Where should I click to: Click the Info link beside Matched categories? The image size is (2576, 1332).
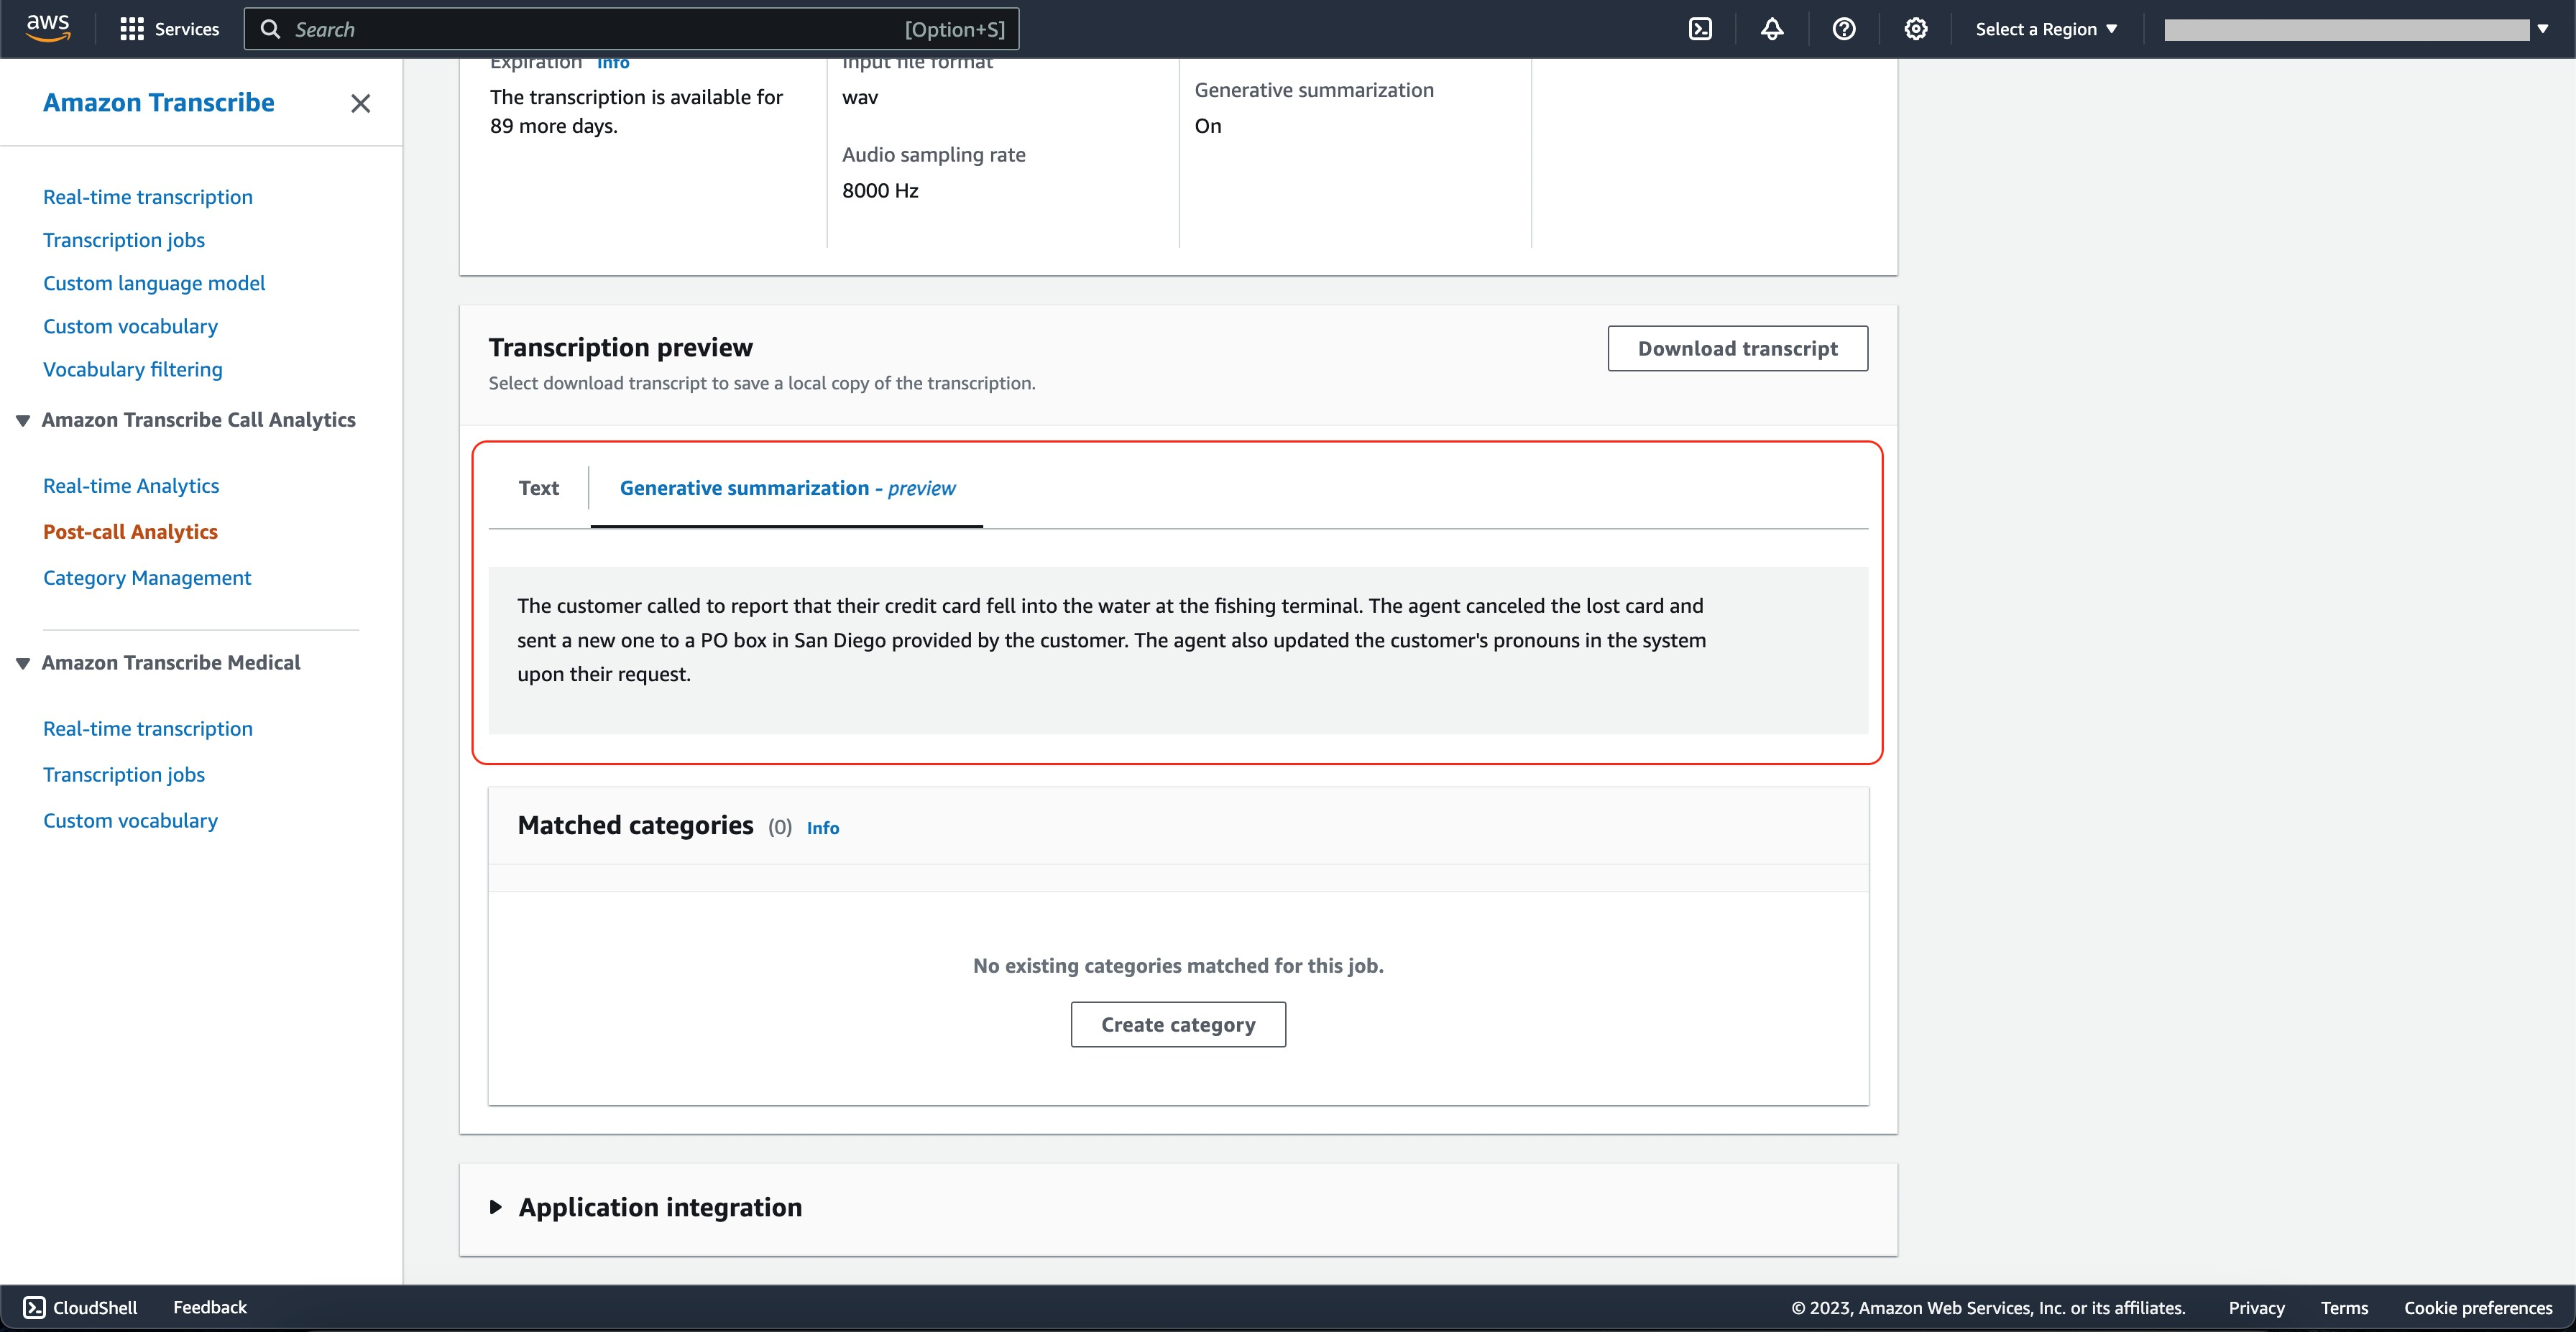coord(822,828)
